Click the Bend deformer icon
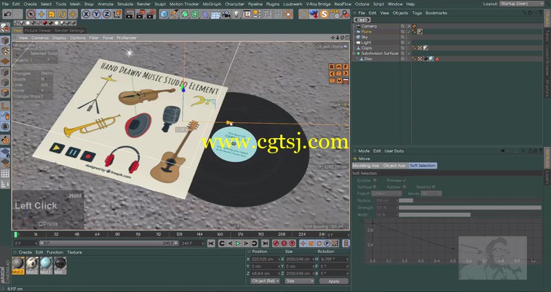Screen dimensions: 551x292 coord(205,14)
